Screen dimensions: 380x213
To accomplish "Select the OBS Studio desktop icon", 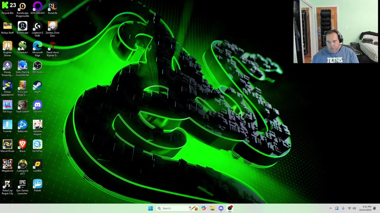I will tap(37, 67).
